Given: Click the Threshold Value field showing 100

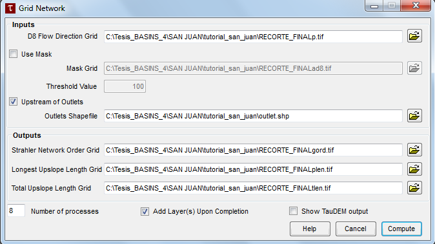Looking at the screenshot, I should point(125,86).
